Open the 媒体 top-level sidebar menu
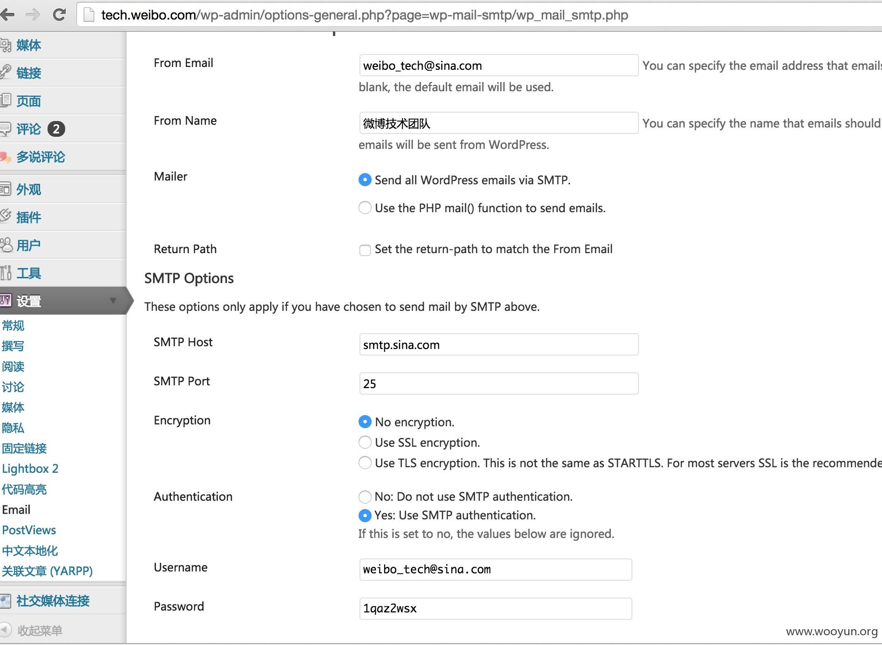The height and width of the screenshot is (645, 882). 29,45
